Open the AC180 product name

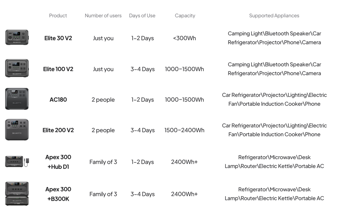pos(58,99)
